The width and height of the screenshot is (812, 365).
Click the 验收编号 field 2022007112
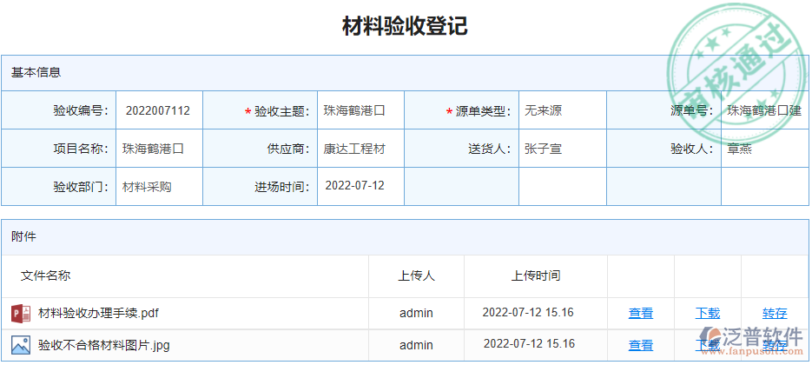158,111
